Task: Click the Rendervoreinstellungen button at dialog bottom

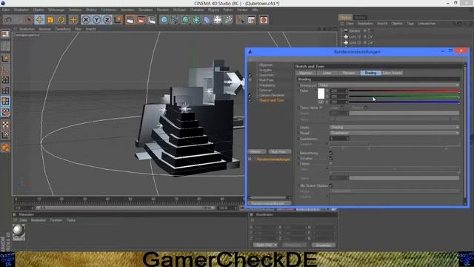Action: (x=270, y=203)
